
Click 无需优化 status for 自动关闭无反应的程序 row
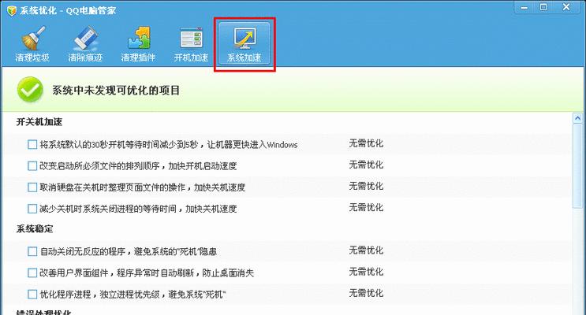click(366, 250)
